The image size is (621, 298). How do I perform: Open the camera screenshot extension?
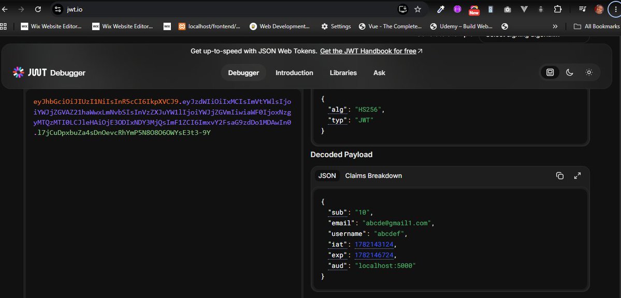click(508, 9)
